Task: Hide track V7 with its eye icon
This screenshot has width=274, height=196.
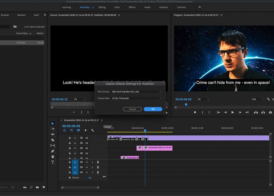Action: point(87,138)
